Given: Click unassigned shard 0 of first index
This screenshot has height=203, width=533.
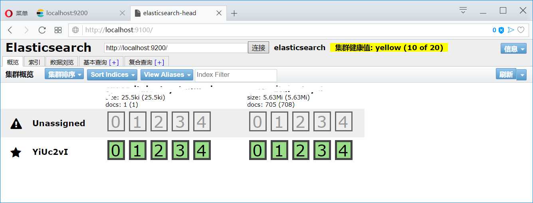Looking at the screenshot, I should (116, 121).
